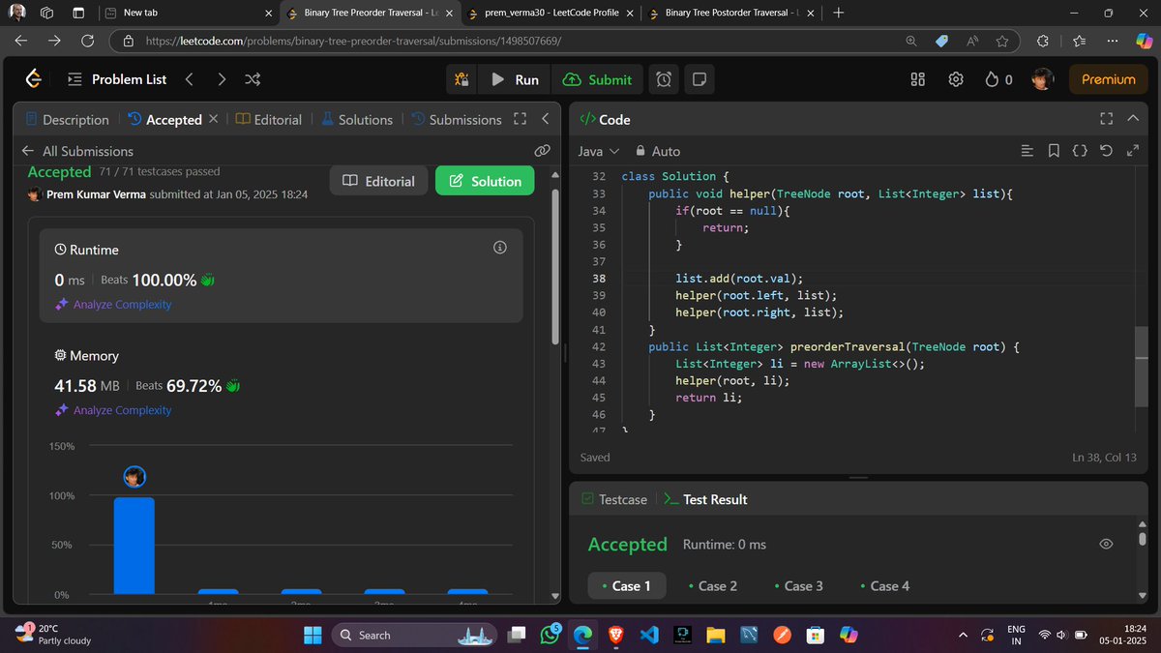Show Runtime info circle icon
Image resolution: width=1161 pixels, height=653 pixels.
point(500,248)
